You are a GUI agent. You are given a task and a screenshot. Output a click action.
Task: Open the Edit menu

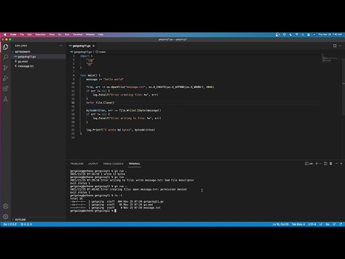click(x=30, y=35)
